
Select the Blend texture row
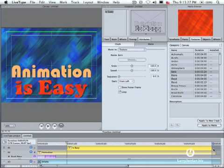click(195, 82)
